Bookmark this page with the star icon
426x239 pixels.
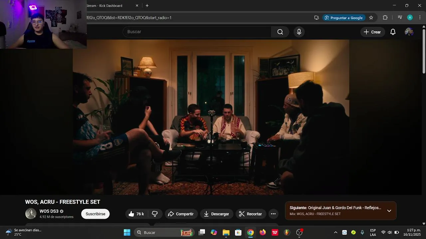pos(371,18)
